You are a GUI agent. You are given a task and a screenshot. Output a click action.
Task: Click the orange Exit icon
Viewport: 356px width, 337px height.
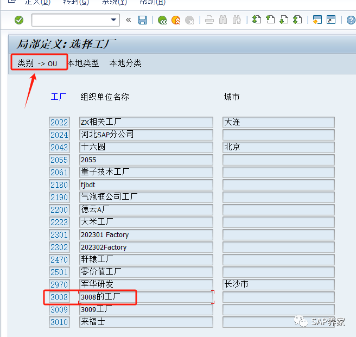(x=176, y=20)
